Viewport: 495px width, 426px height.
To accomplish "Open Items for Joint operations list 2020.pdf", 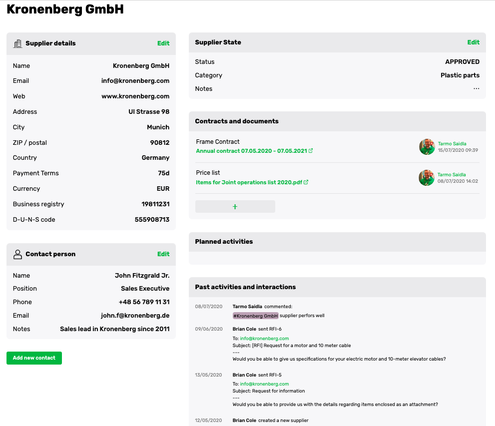I will coord(249,182).
